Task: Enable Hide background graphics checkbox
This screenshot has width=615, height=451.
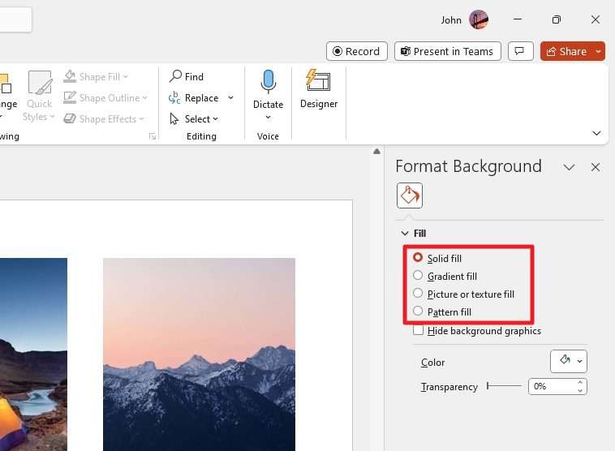Action: pos(418,331)
